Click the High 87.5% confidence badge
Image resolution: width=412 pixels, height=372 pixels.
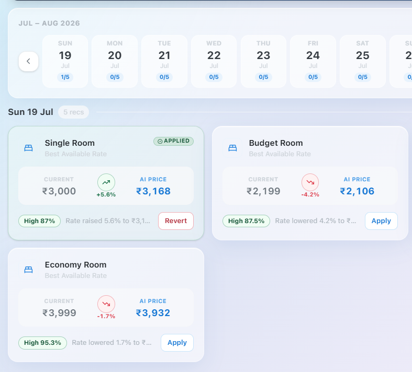coord(246,221)
